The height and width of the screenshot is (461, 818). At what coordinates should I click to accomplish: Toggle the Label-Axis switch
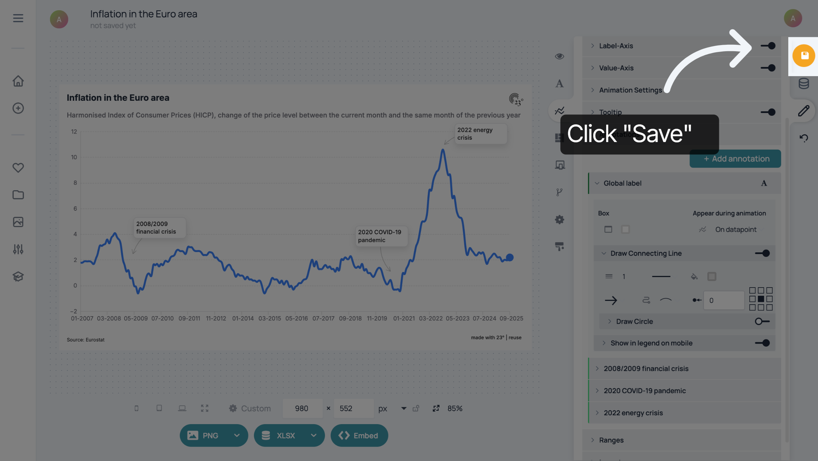[x=768, y=46]
